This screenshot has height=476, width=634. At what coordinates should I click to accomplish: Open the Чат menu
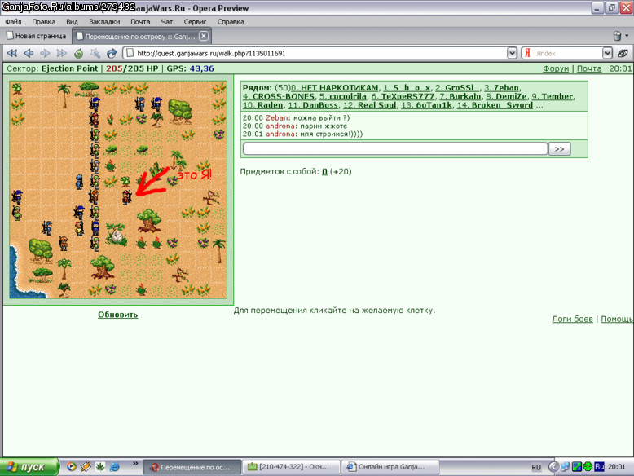(x=166, y=22)
